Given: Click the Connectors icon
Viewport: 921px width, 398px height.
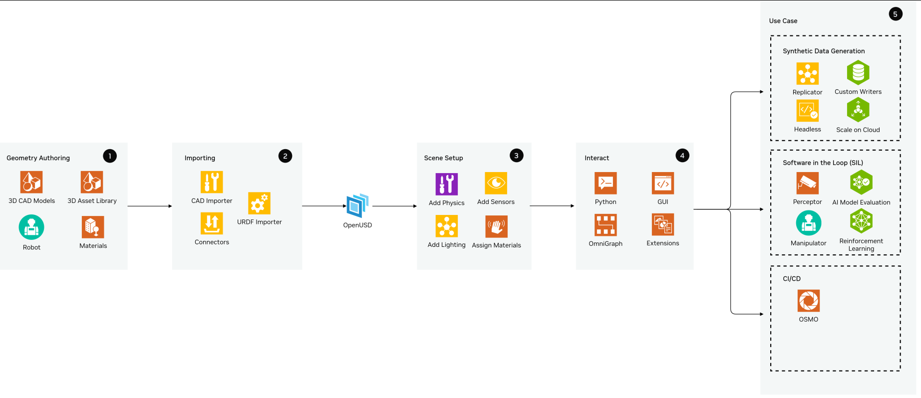Looking at the screenshot, I should pos(212,223).
